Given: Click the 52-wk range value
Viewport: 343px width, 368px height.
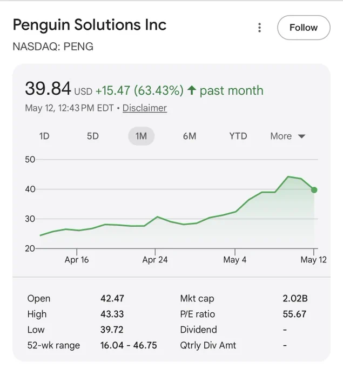Looking at the screenshot, I should [129, 345].
